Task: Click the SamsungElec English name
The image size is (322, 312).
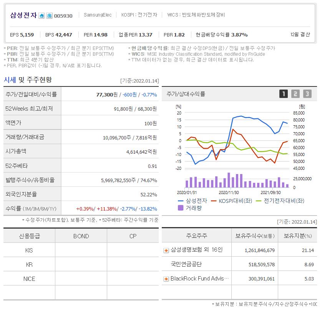Action: pyautogui.click(x=98, y=15)
